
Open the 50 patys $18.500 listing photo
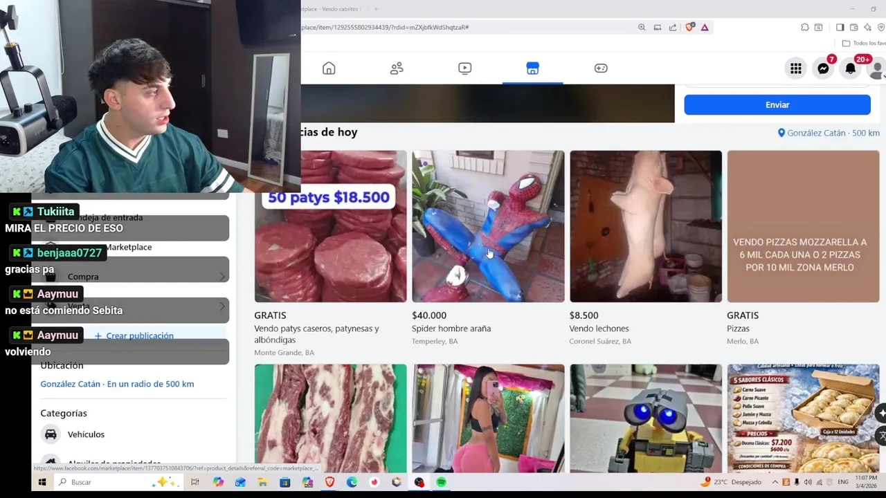tap(330, 226)
